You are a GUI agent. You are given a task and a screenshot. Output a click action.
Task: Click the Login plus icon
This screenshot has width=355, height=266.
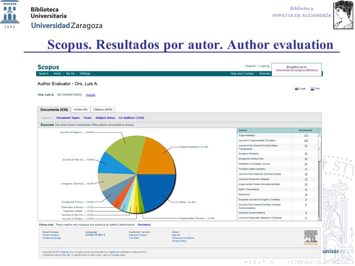coord(268,66)
